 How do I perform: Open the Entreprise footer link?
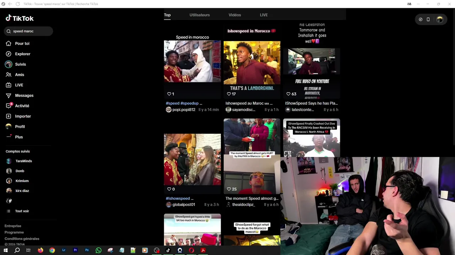click(x=13, y=226)
